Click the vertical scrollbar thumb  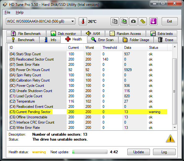tap(175, 91)
